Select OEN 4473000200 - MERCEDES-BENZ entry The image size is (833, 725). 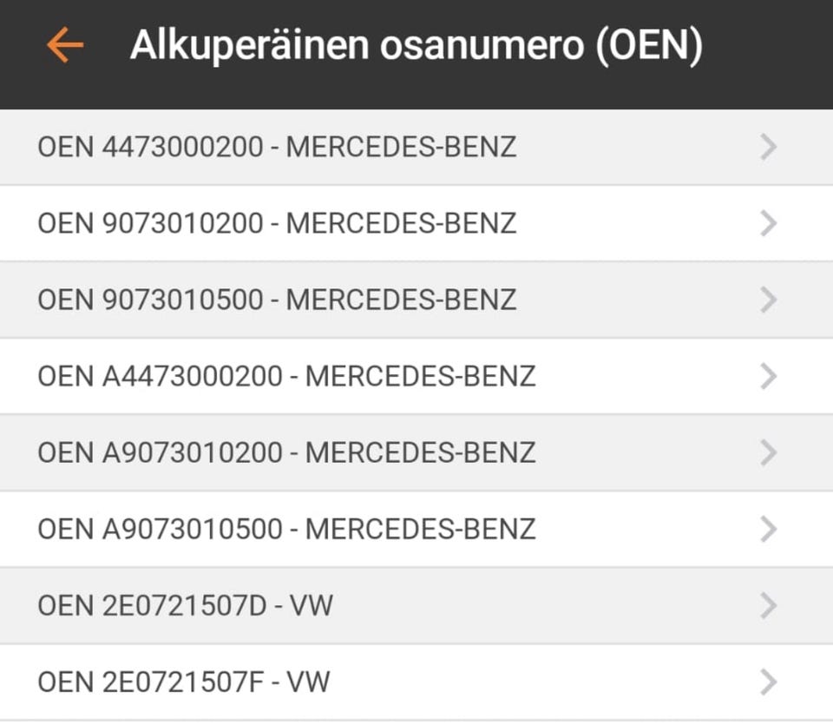point(277,148)
